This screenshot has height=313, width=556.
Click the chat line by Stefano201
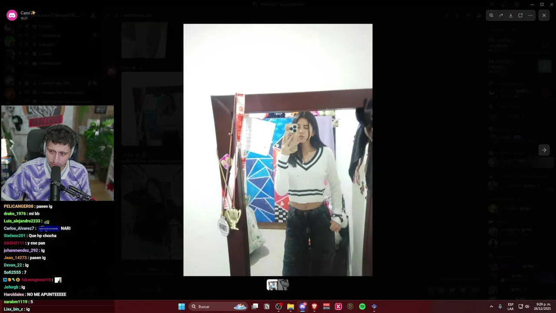click(30, 236)
